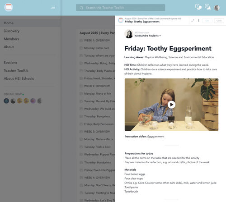Viewport: 226px width, 202px height.
Task: Click post icon beside Friday: Body Percussion
Action: coord(81,124)
